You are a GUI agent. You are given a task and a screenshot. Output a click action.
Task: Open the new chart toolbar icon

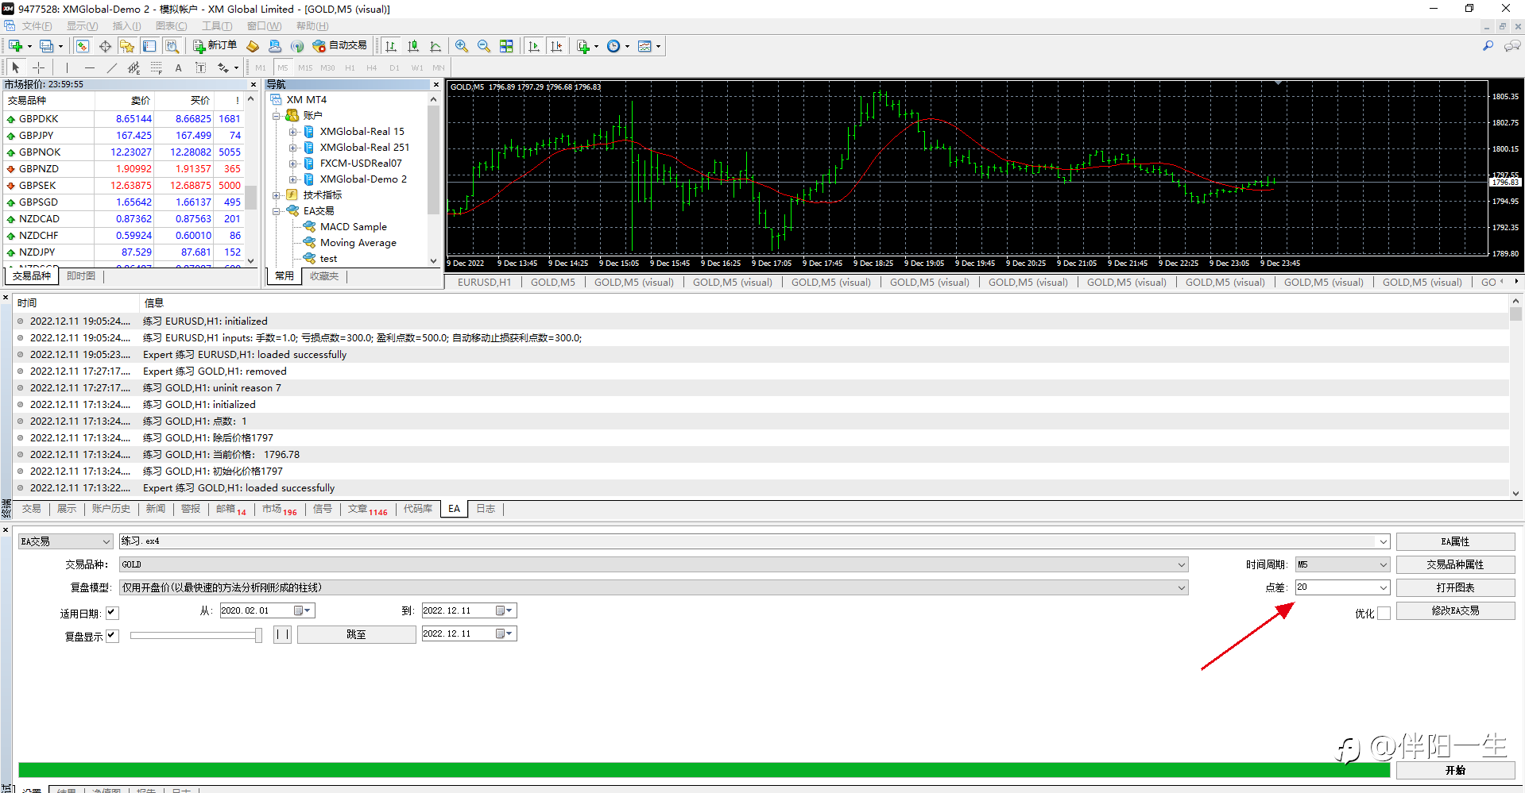tap(15, 46)
